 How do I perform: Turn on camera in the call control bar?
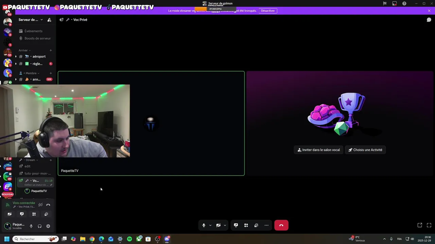tap(219, 225)
